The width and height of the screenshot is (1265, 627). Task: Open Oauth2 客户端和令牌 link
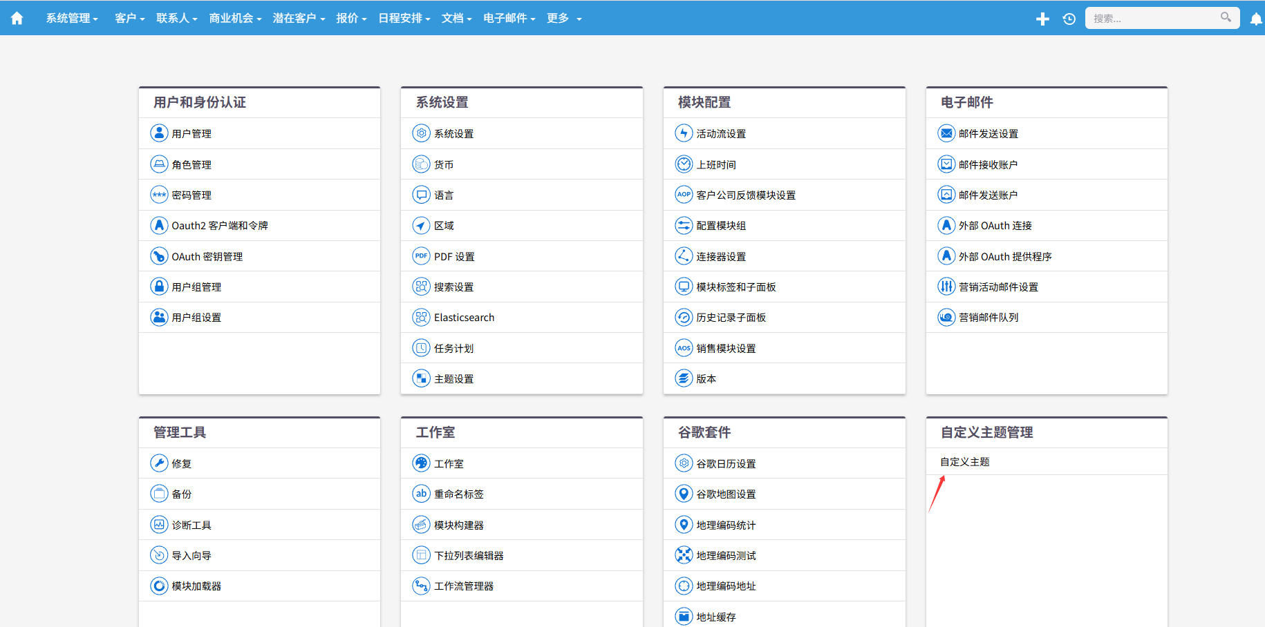tap(220, 226)
